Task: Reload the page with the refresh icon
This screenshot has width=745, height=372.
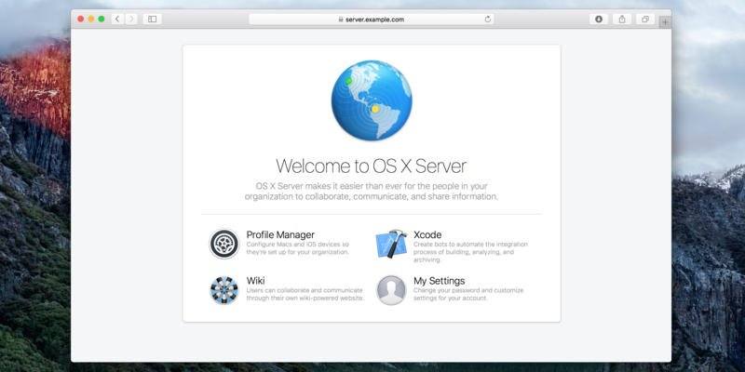Action: (x=487, y=20)
